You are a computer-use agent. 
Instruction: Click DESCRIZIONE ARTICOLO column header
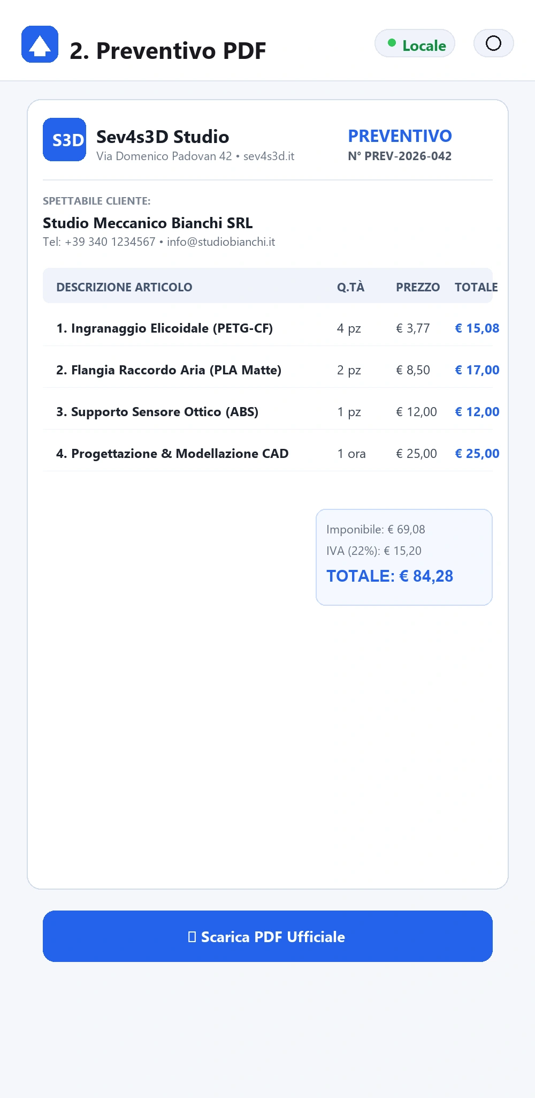tap(124, 287)
